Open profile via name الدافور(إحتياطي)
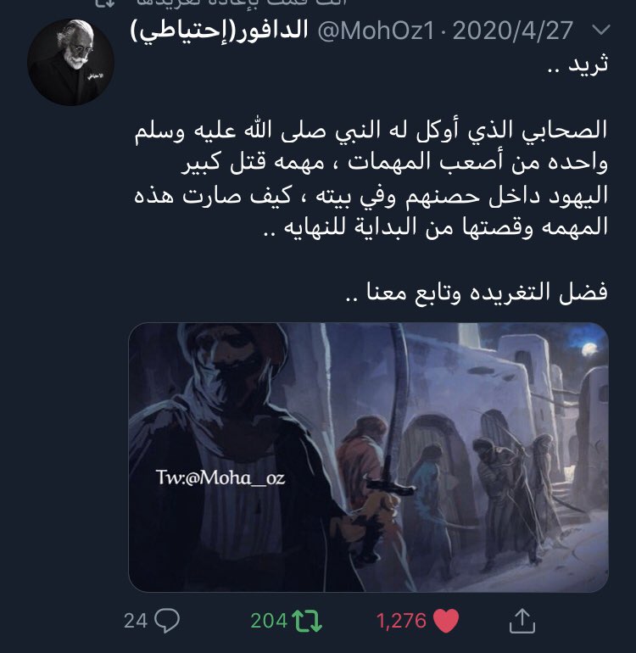 click(219, 31)
